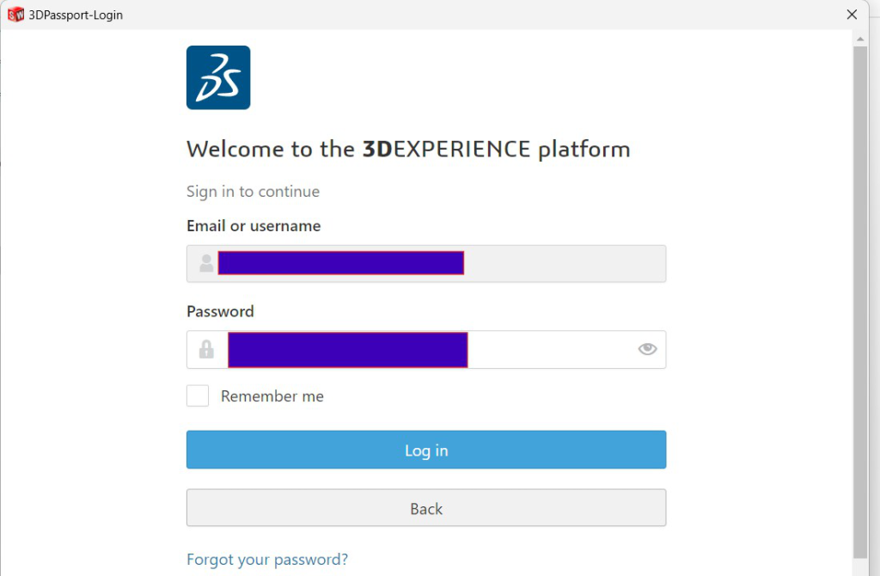
Task: Click the Dassault Systèmes 3DS logo
Action: pyautogui.click(x=218, y=77)
